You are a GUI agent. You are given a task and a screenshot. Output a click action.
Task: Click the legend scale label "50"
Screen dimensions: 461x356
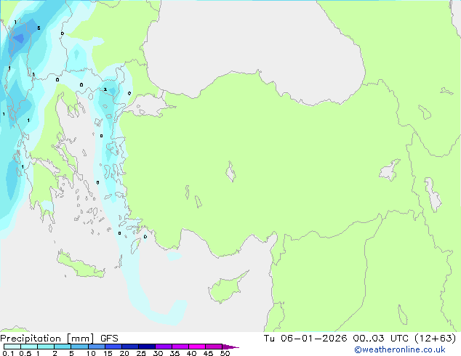click(225, 353)
